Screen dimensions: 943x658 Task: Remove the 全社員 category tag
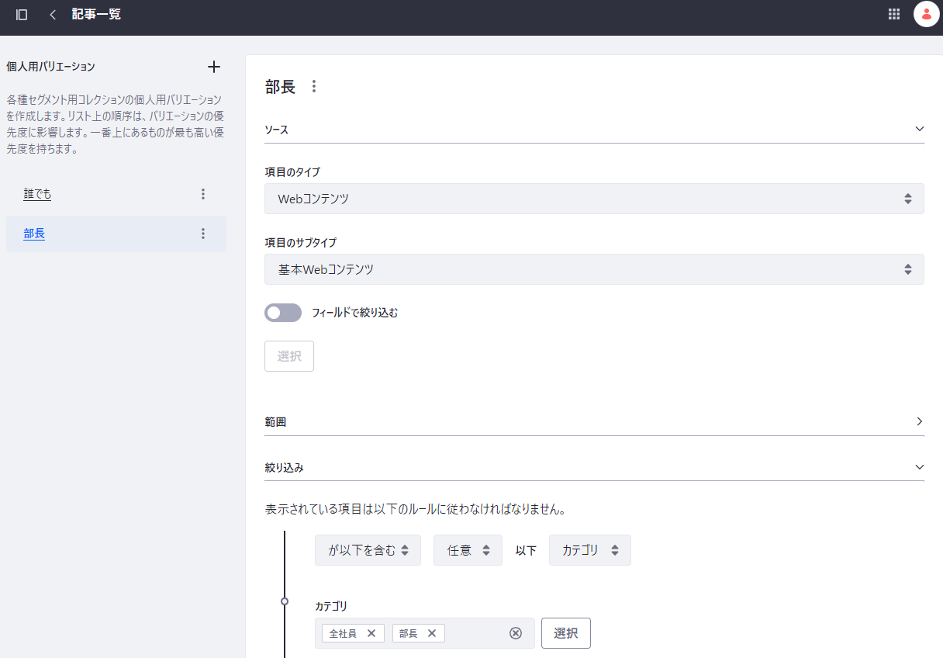(x=371, y=633)
